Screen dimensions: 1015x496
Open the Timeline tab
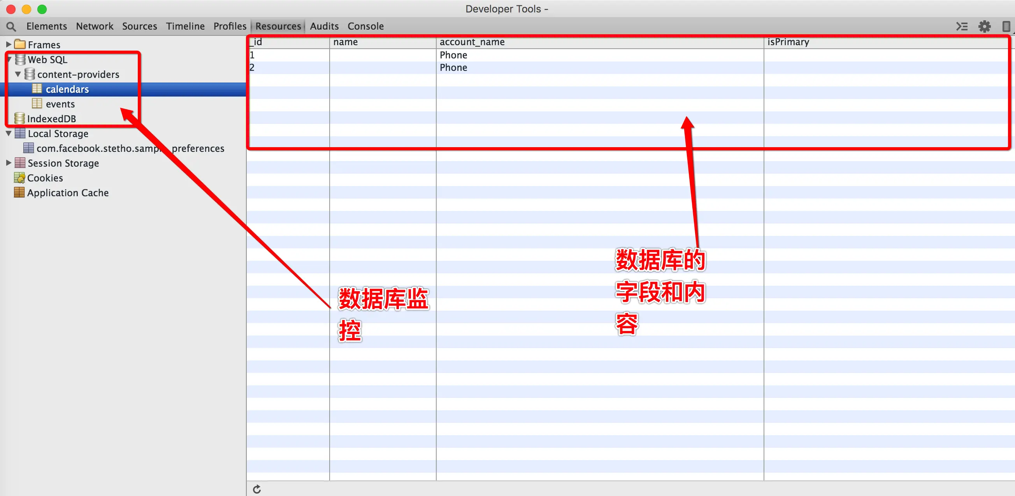tap(185, 26)
